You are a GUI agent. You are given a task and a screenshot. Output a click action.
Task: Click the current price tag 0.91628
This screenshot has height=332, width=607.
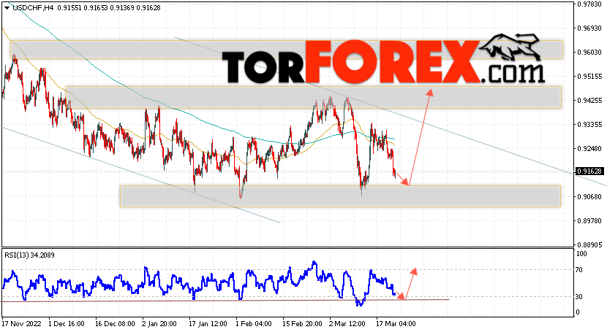[590, 171]
